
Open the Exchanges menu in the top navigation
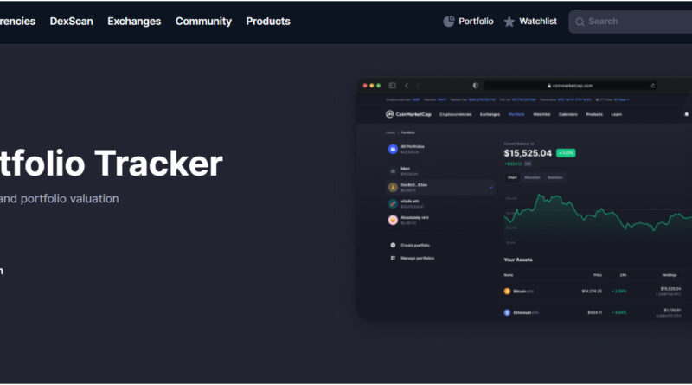point(134,22)
